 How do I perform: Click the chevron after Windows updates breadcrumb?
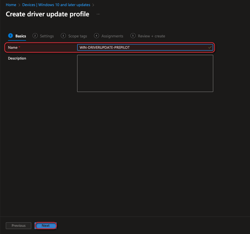(93, 5)
